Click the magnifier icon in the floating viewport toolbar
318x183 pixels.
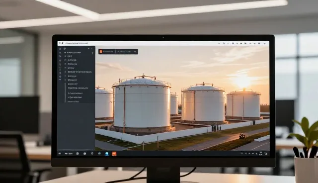(135, 52)
